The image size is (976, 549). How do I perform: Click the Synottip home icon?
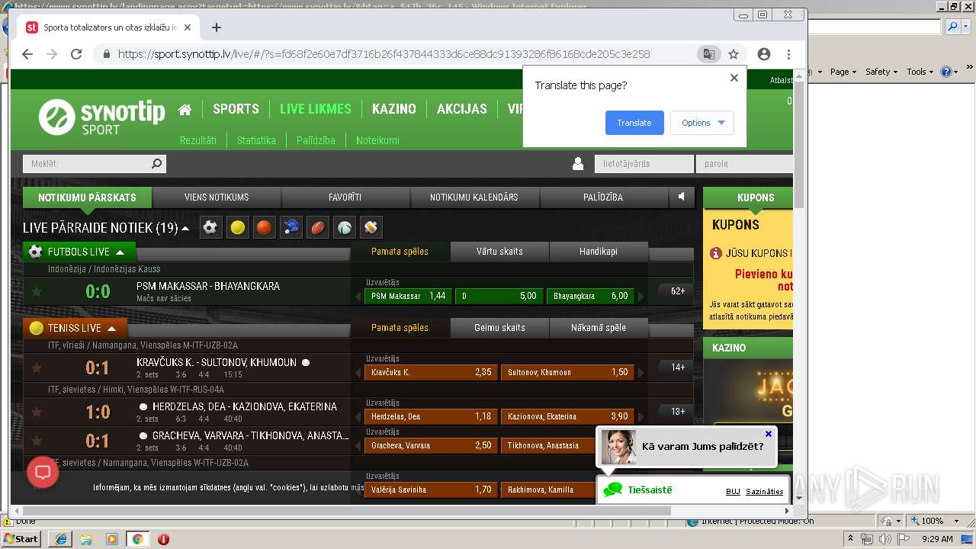pyautogui.click(x=185, y=109)
